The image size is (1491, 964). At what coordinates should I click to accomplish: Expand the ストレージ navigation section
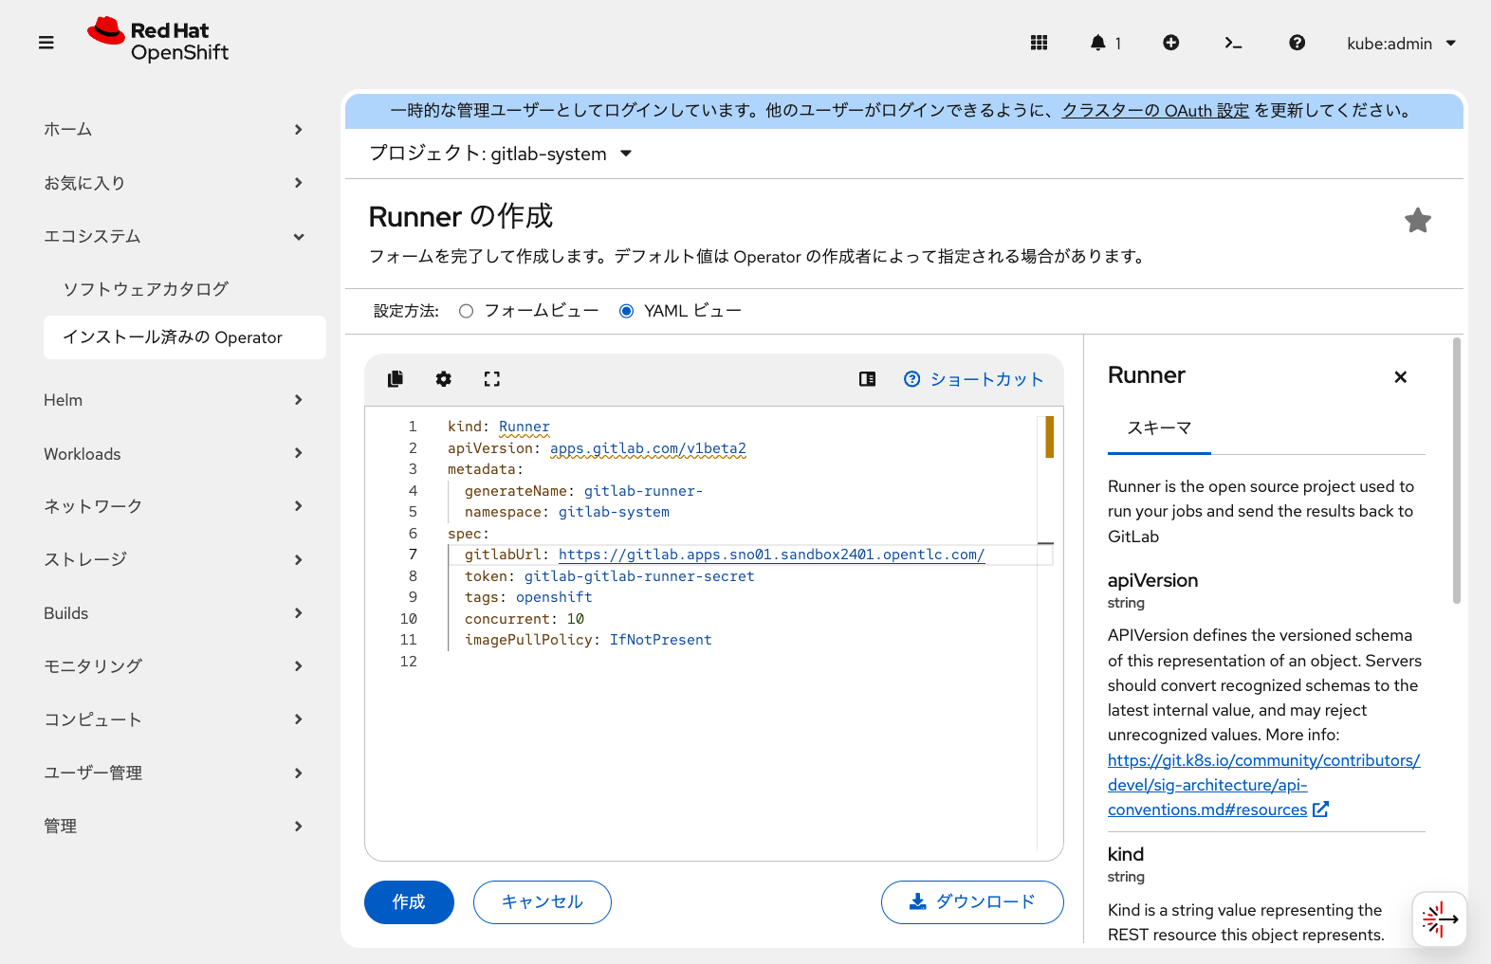(174, 559)
